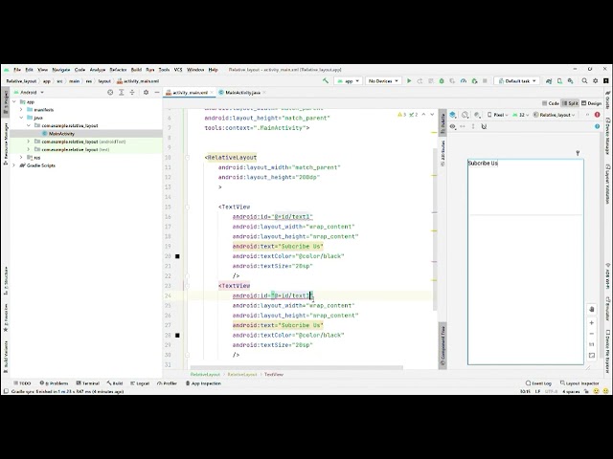Click black color swatch on line 28

177,336
